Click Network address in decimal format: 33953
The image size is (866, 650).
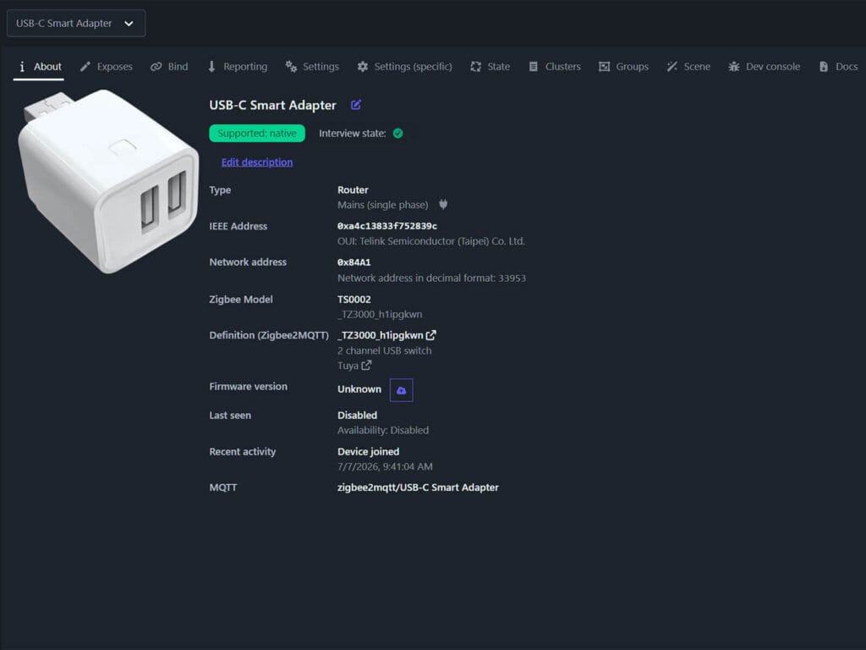point(431,278)
